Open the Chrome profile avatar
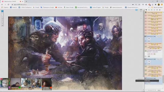The height and width of the screenshot is (92, 164). 159,5
